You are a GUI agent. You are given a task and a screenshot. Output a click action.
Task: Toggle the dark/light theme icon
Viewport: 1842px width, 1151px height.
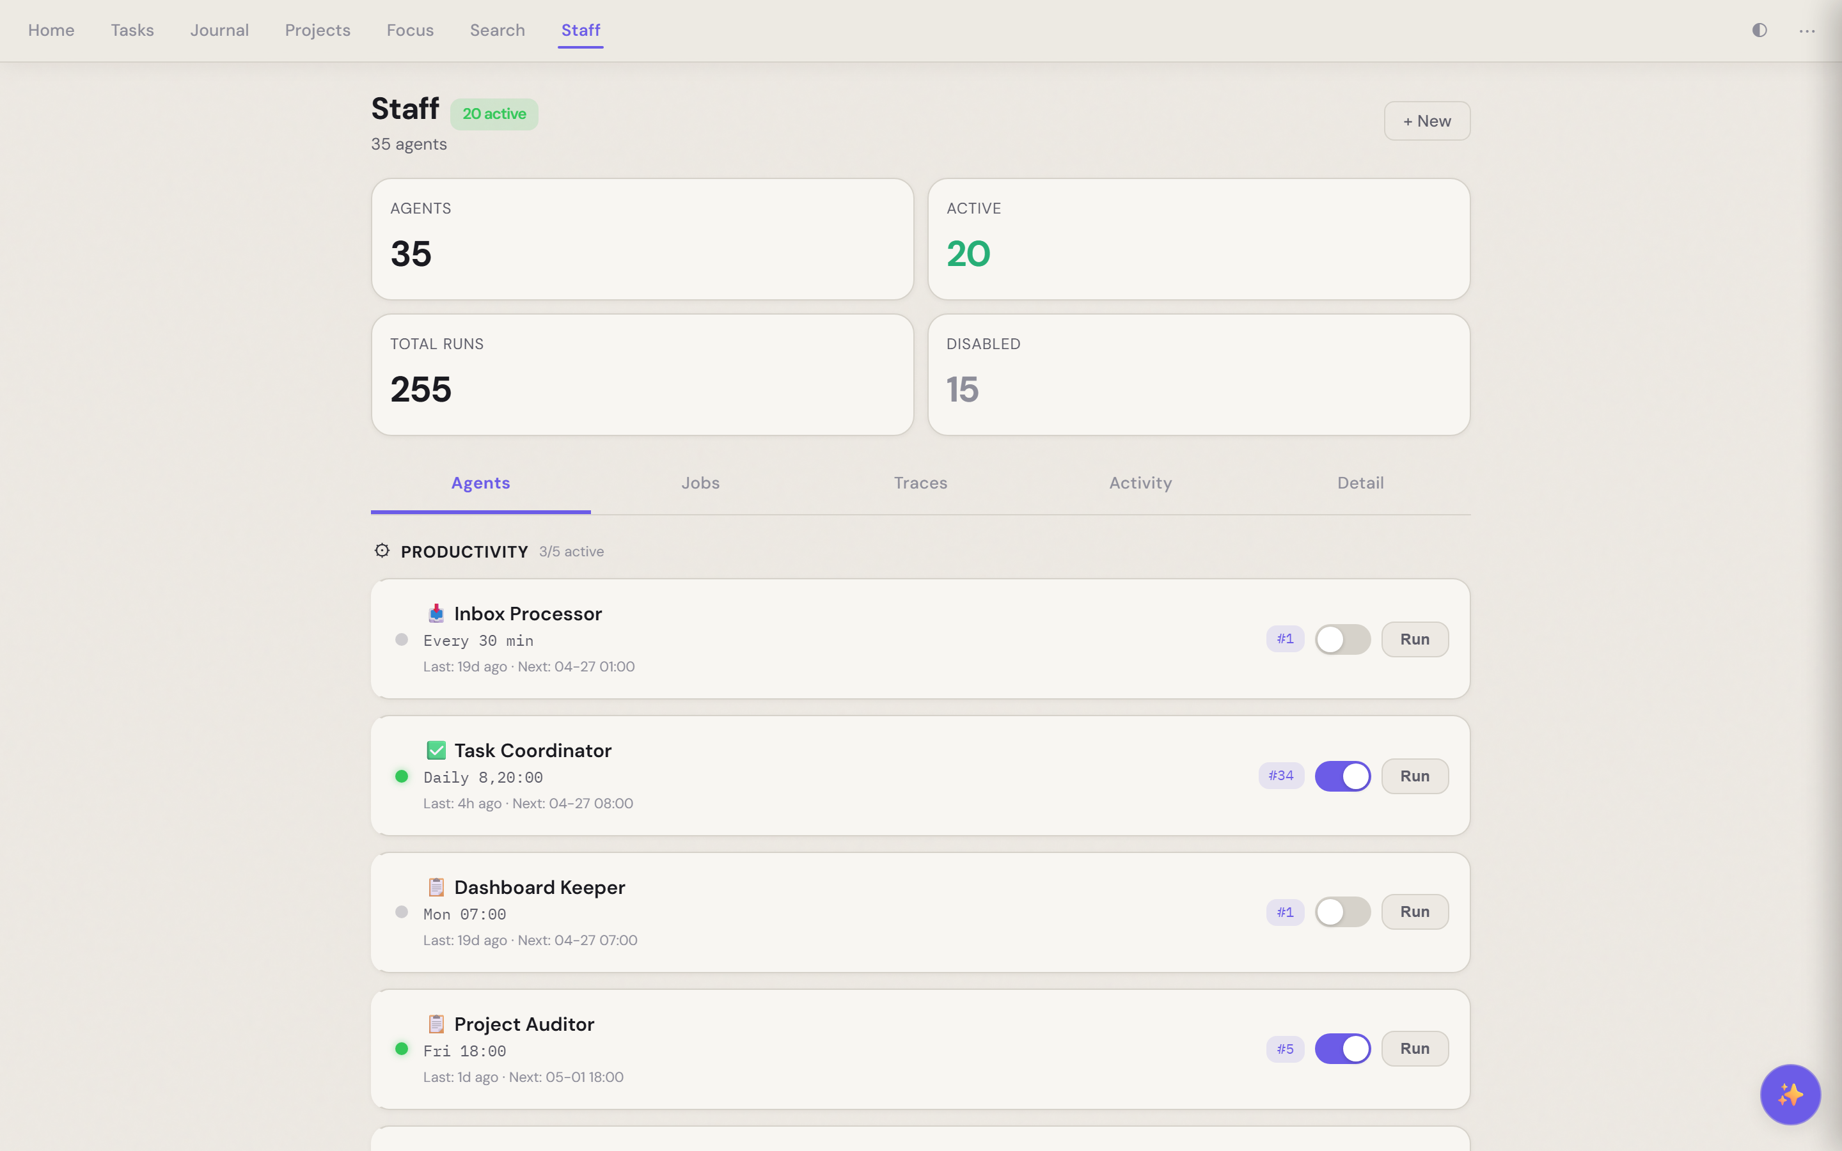(x=1759, y=31)
